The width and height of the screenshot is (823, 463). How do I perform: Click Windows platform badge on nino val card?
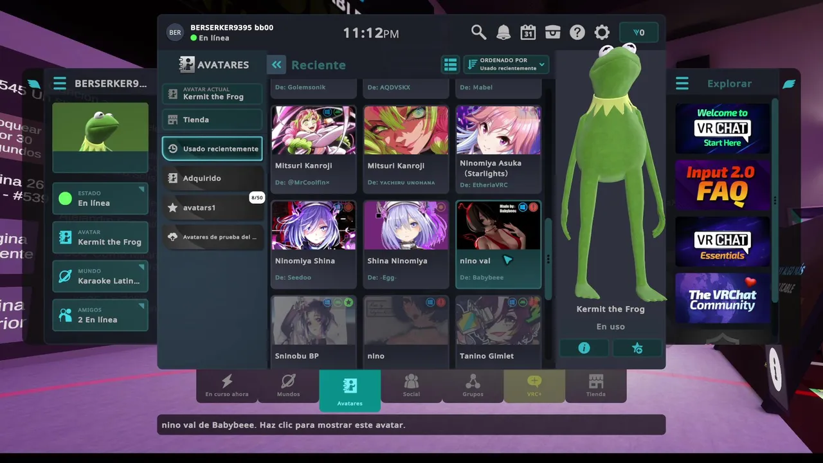(523, 207)
